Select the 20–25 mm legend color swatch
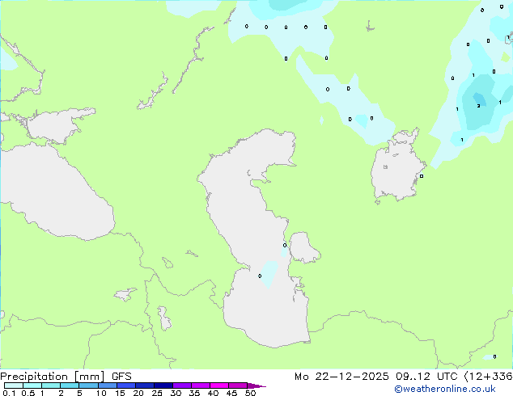513x396 pixels. [144, 385]
